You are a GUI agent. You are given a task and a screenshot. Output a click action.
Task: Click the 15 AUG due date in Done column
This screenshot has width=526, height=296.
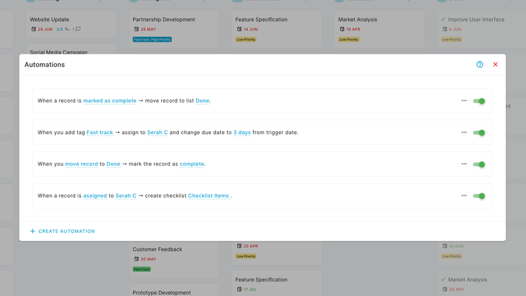(x=453, y=246)
